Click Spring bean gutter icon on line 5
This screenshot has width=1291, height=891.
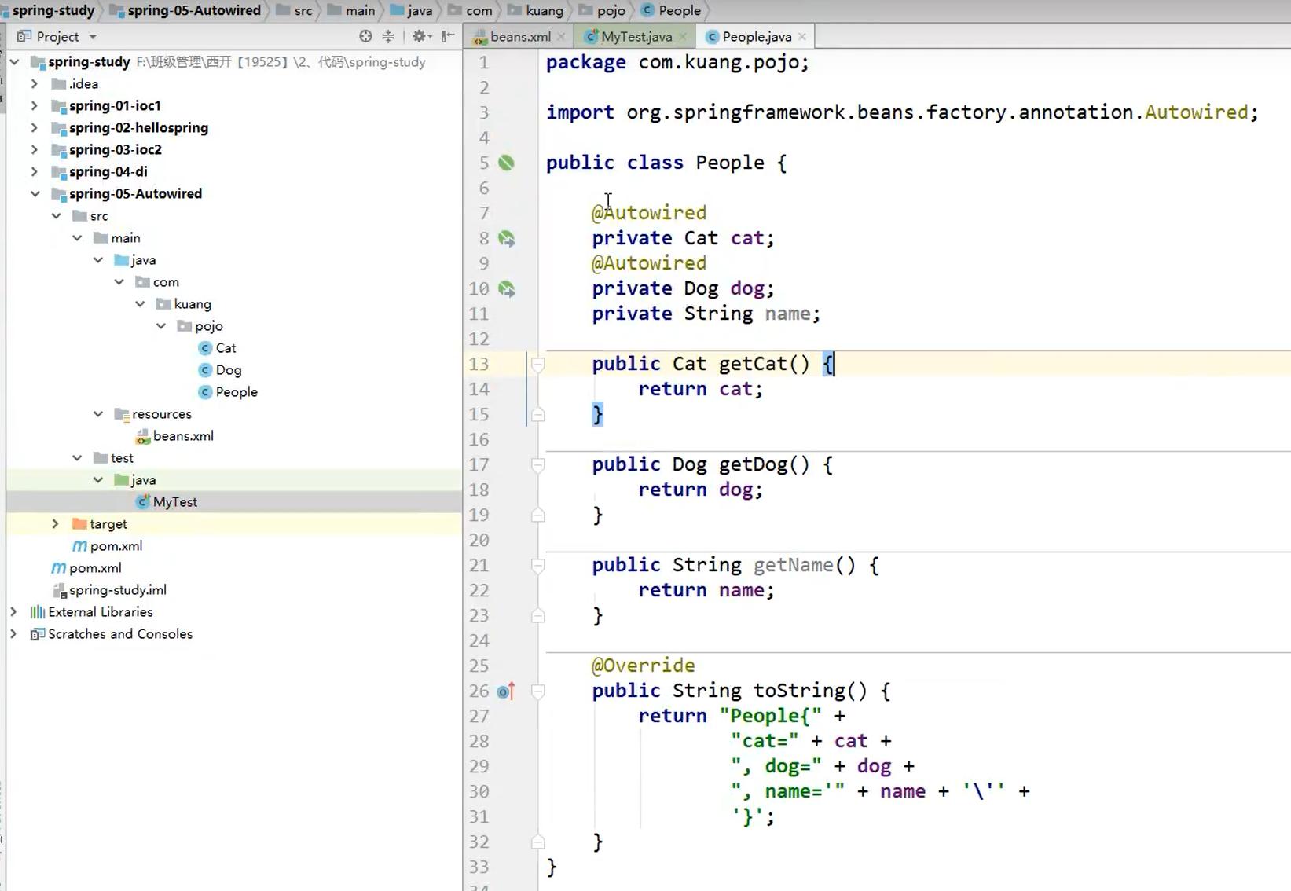pos(507,163)
